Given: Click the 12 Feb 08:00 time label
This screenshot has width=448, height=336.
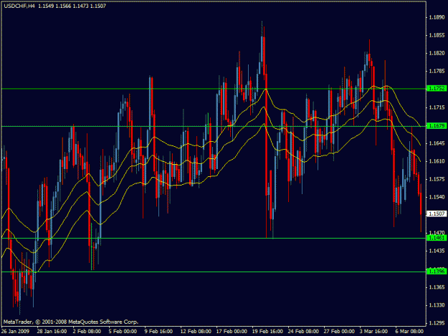Looking at the screenshot, I should (196, 331).
